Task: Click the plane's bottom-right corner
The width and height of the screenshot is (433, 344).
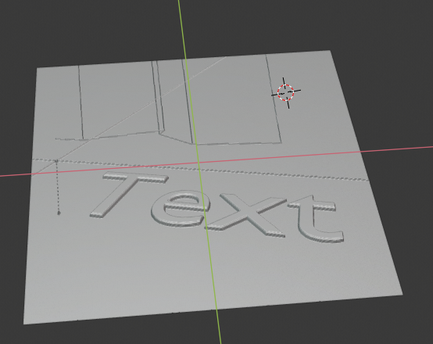Action: pos(402,294)
